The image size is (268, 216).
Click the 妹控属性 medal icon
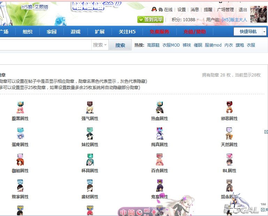pyautogui.click(x=90, y=134)
